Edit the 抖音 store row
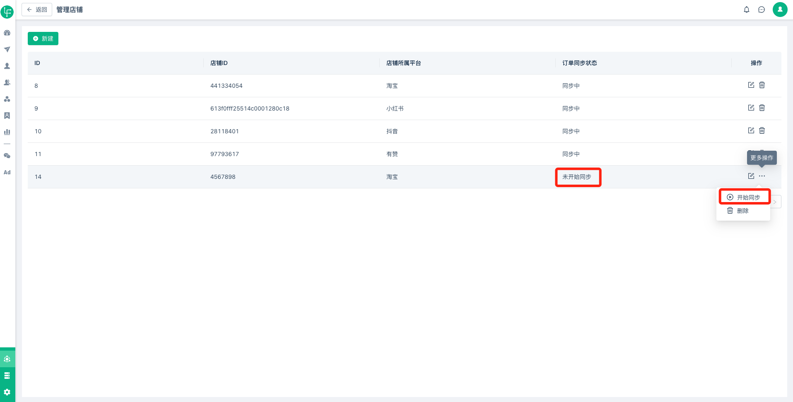793x402 pixels. 751,130
